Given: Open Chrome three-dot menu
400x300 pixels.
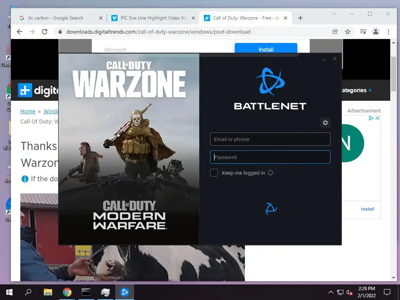Looking at the screenshot, I should (x=388, y=32).
